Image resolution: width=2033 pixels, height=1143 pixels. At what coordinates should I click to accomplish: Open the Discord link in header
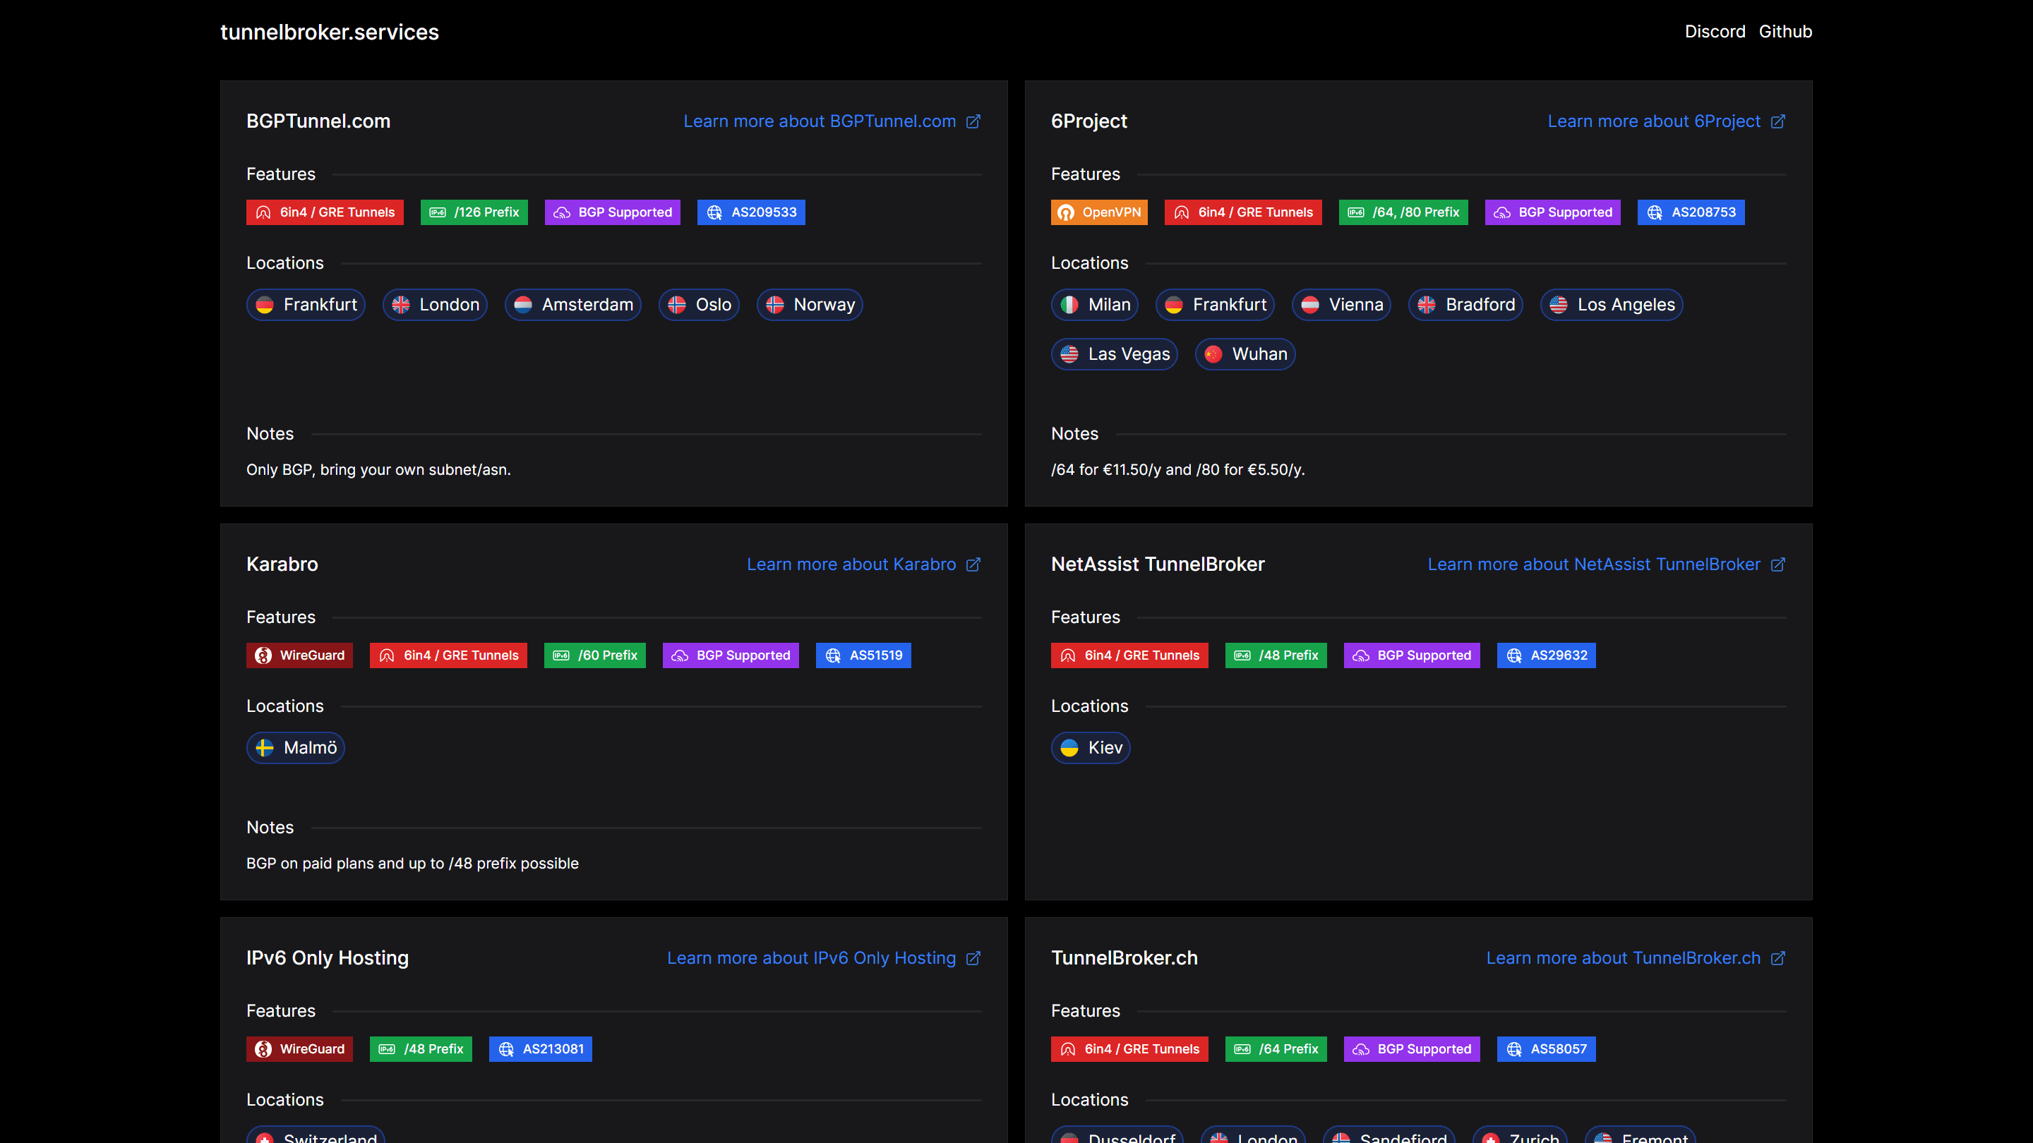coord(1714,32)
